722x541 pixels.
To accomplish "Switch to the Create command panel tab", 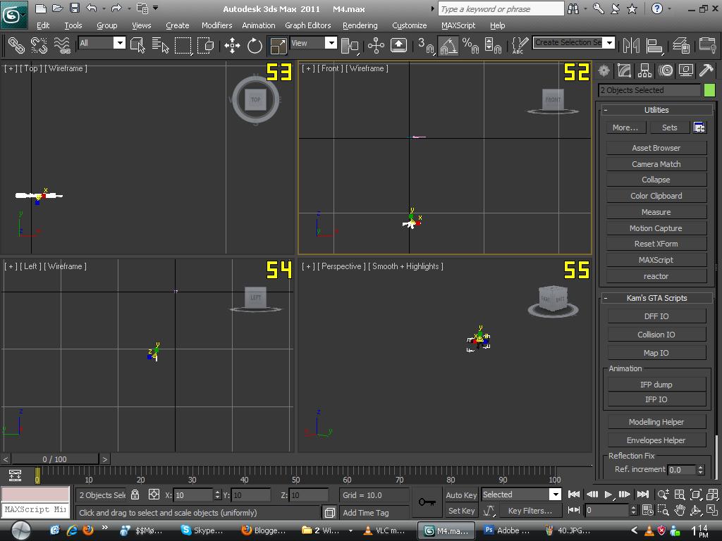I will coord(604,70).
